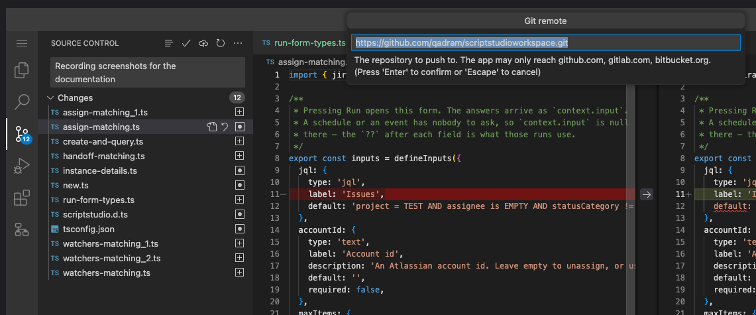Click the cloud push icon in Source Control
Screen dimensions: 756x315
[203, 43]
